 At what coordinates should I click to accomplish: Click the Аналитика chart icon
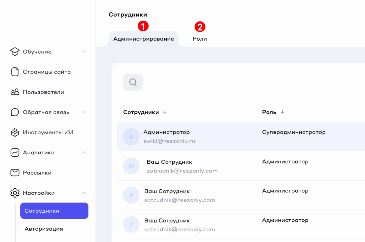[15, 153]
